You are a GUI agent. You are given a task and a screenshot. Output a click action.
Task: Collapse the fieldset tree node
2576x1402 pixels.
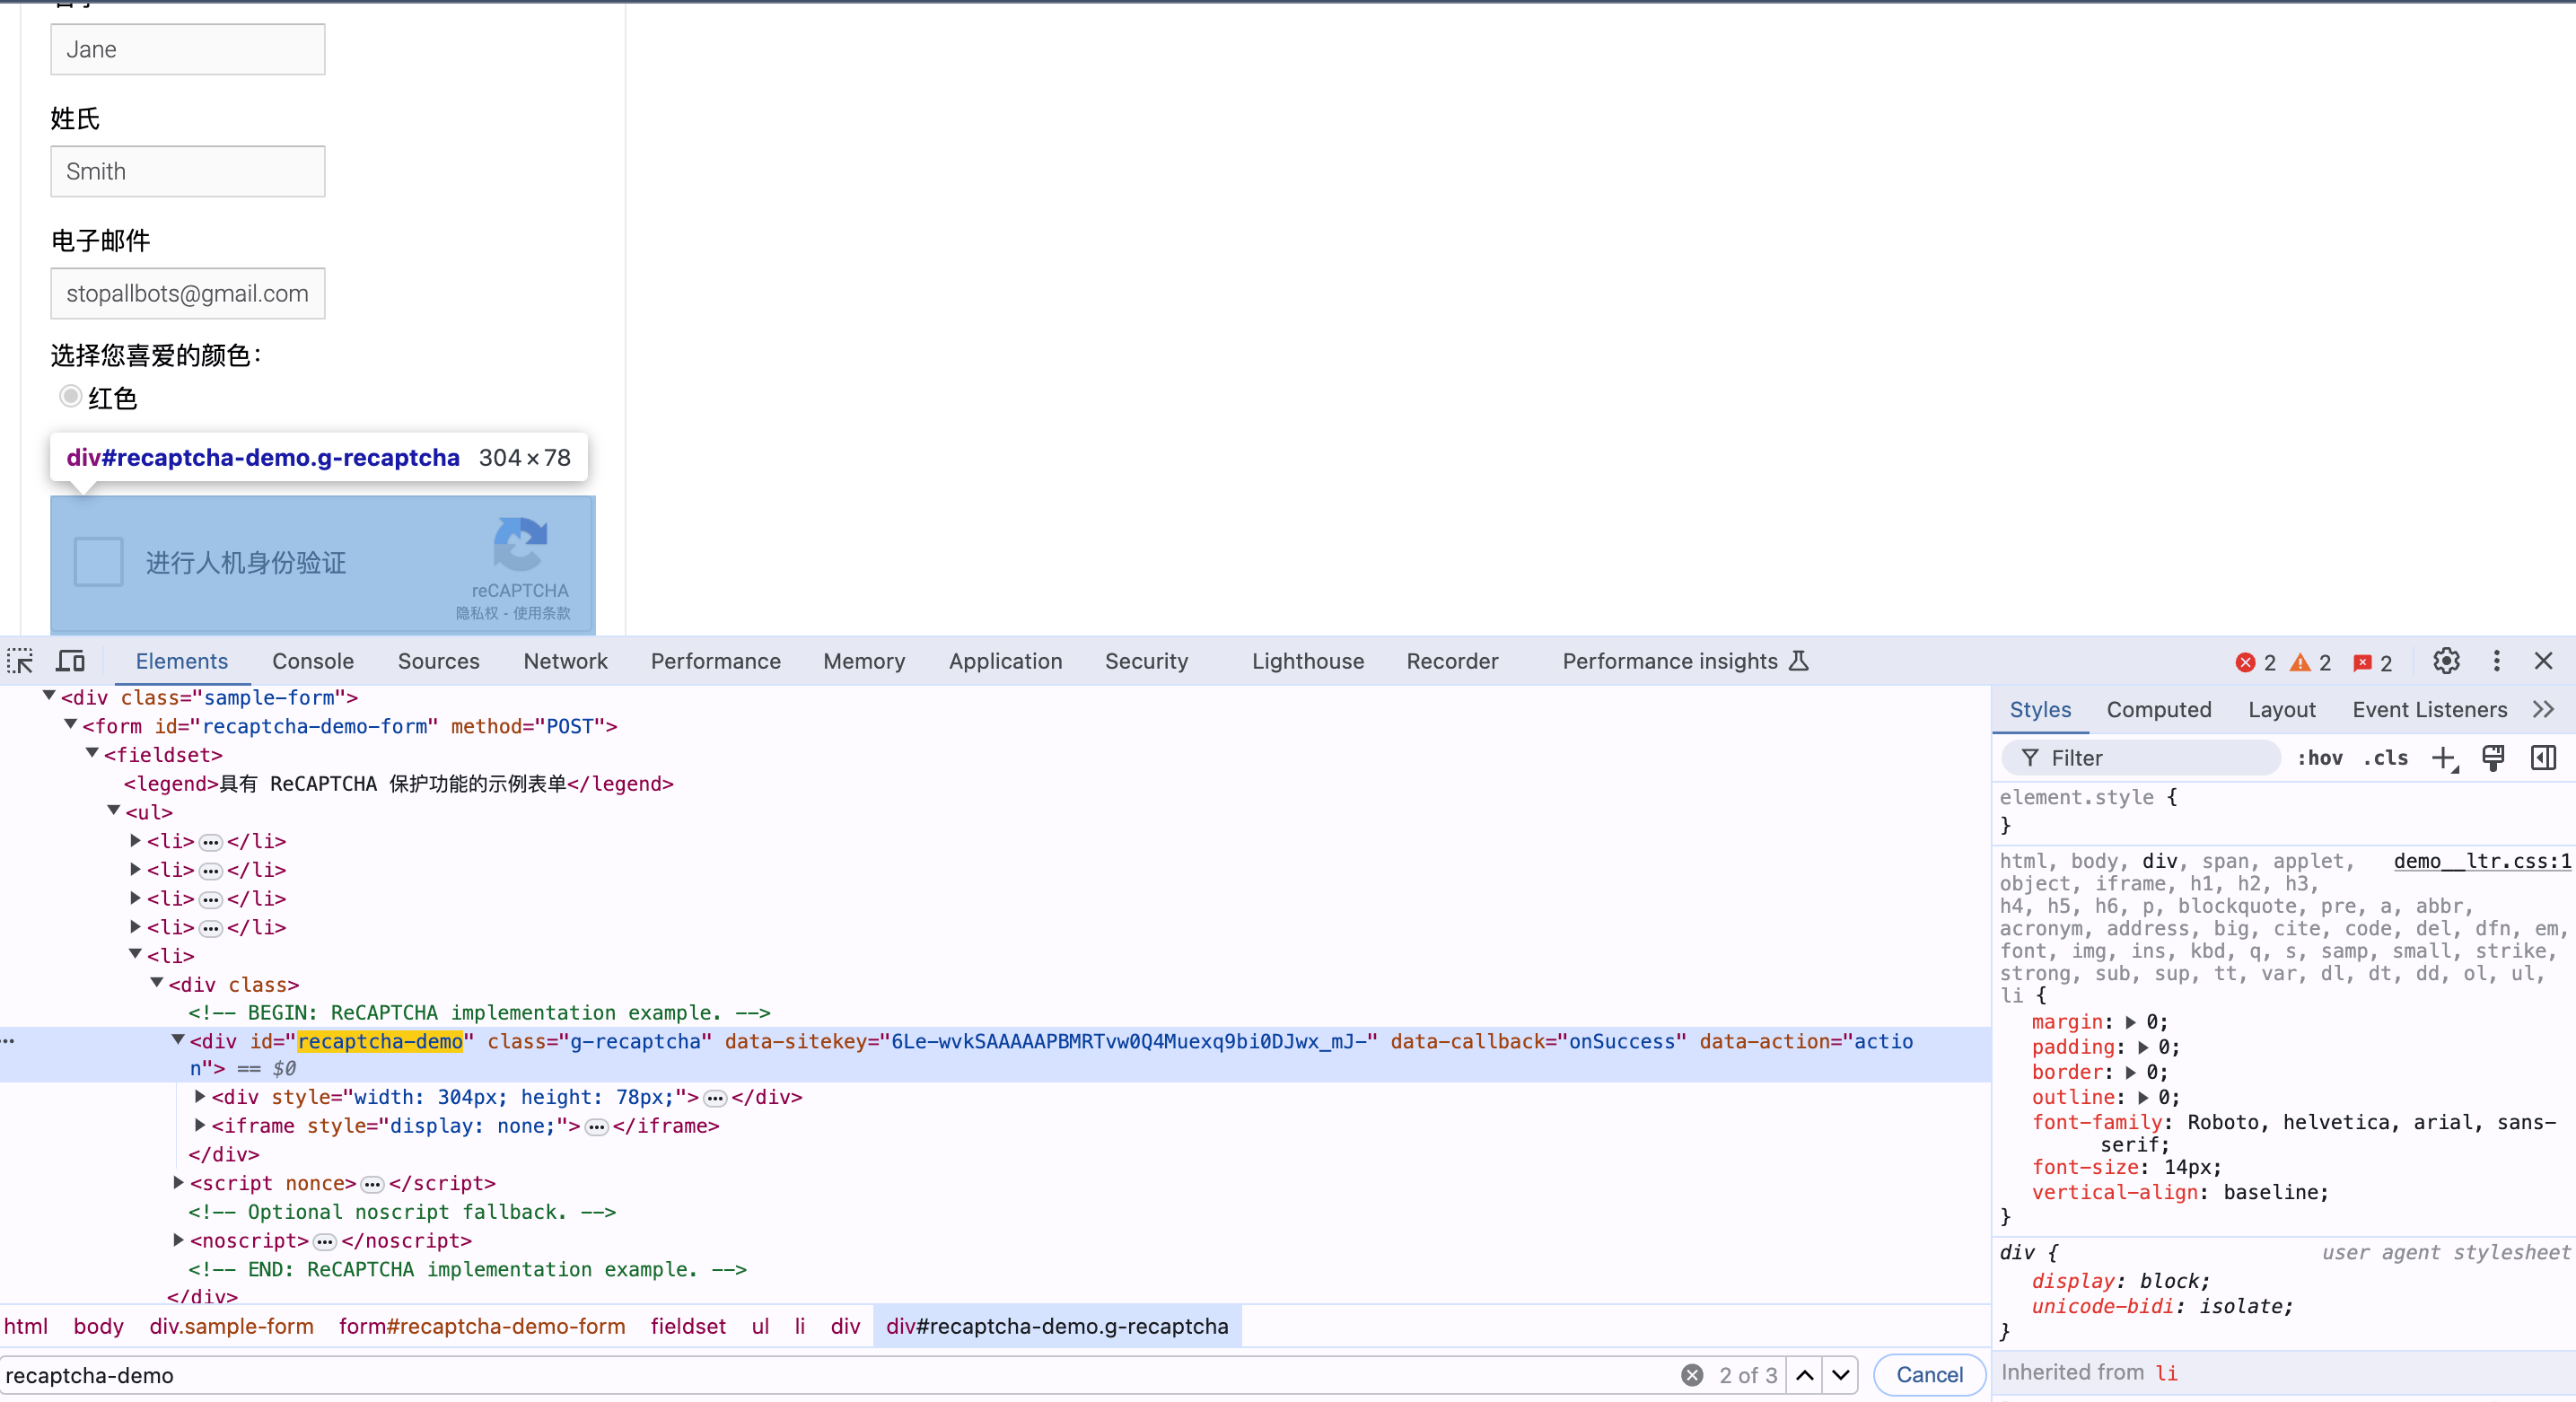click(x=92, y=754)
